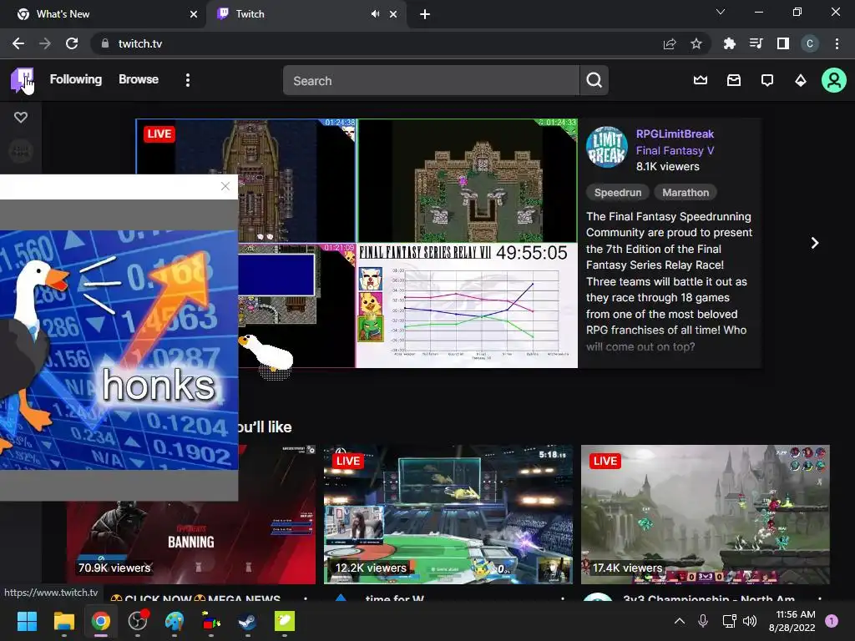
Task: Open the Whispers chat bubble icon
Action: coord(767,81)
